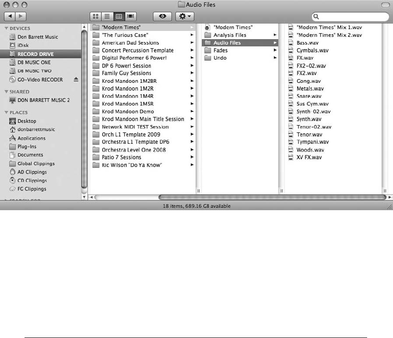Select Gong.wav audio file
Viewport: 393px width, 338px height.
click(x=333, y=81)
